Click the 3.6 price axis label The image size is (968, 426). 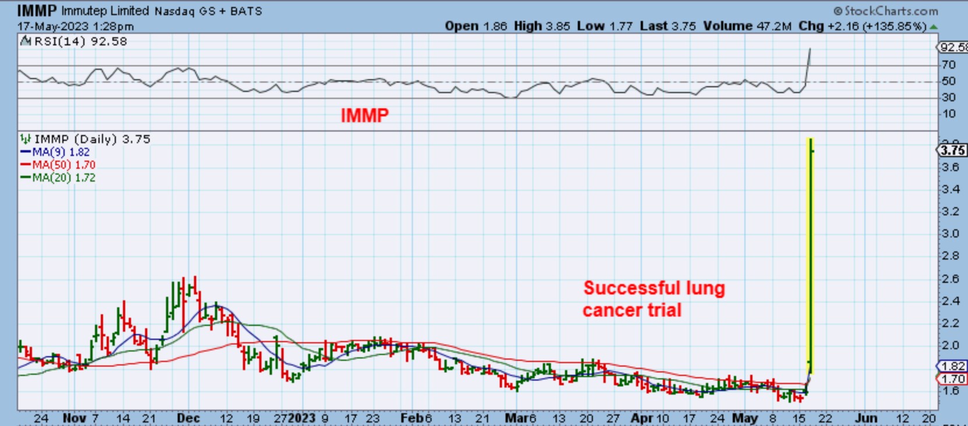pos(951,167)
